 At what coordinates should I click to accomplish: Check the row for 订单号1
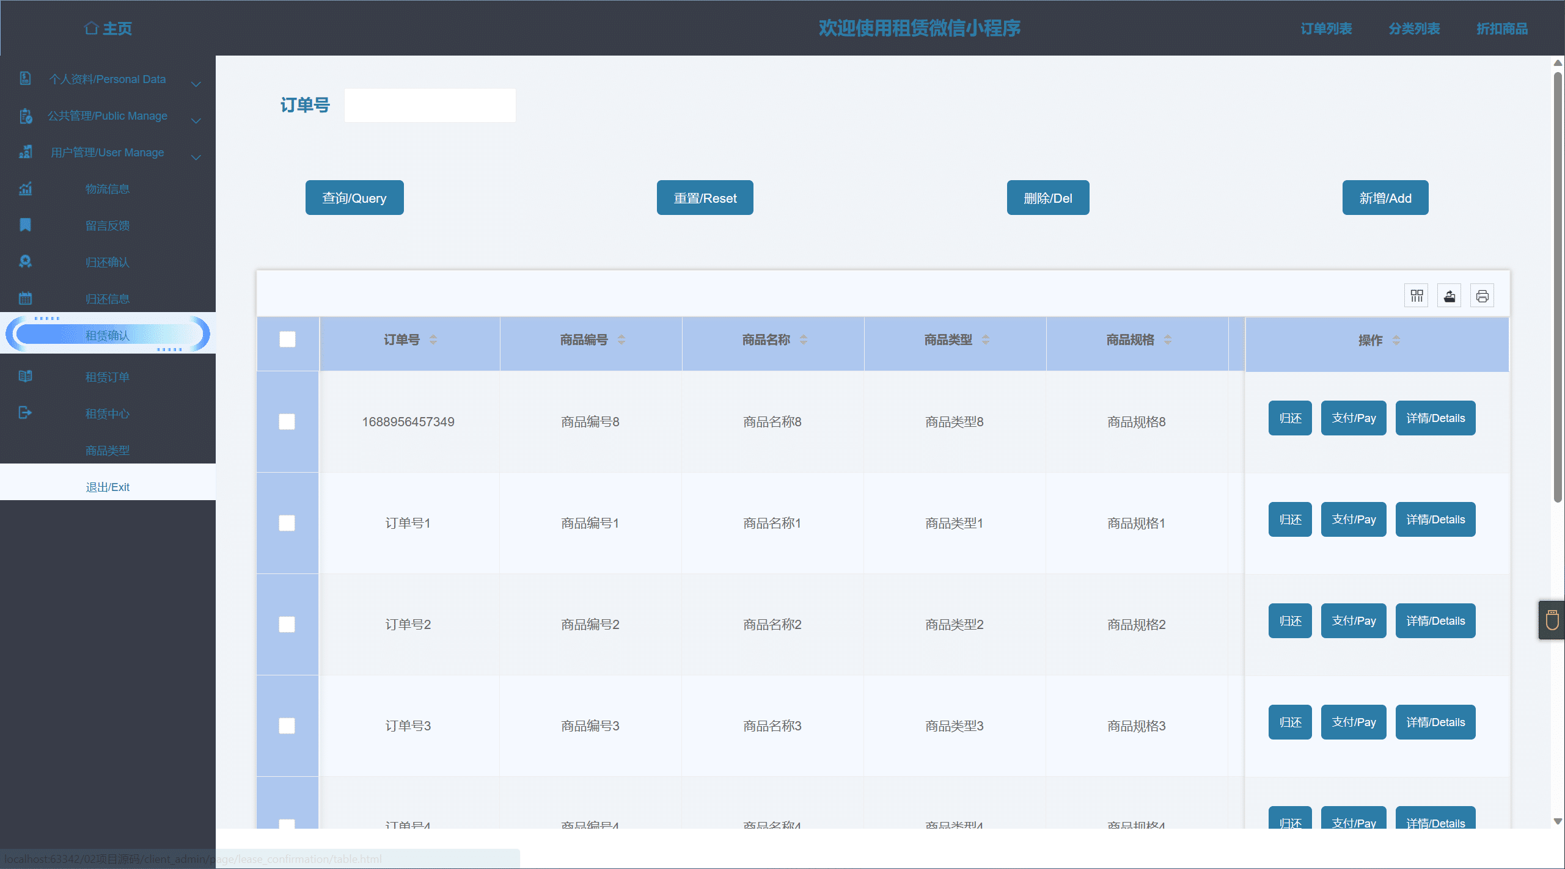[x=287, y=523]
